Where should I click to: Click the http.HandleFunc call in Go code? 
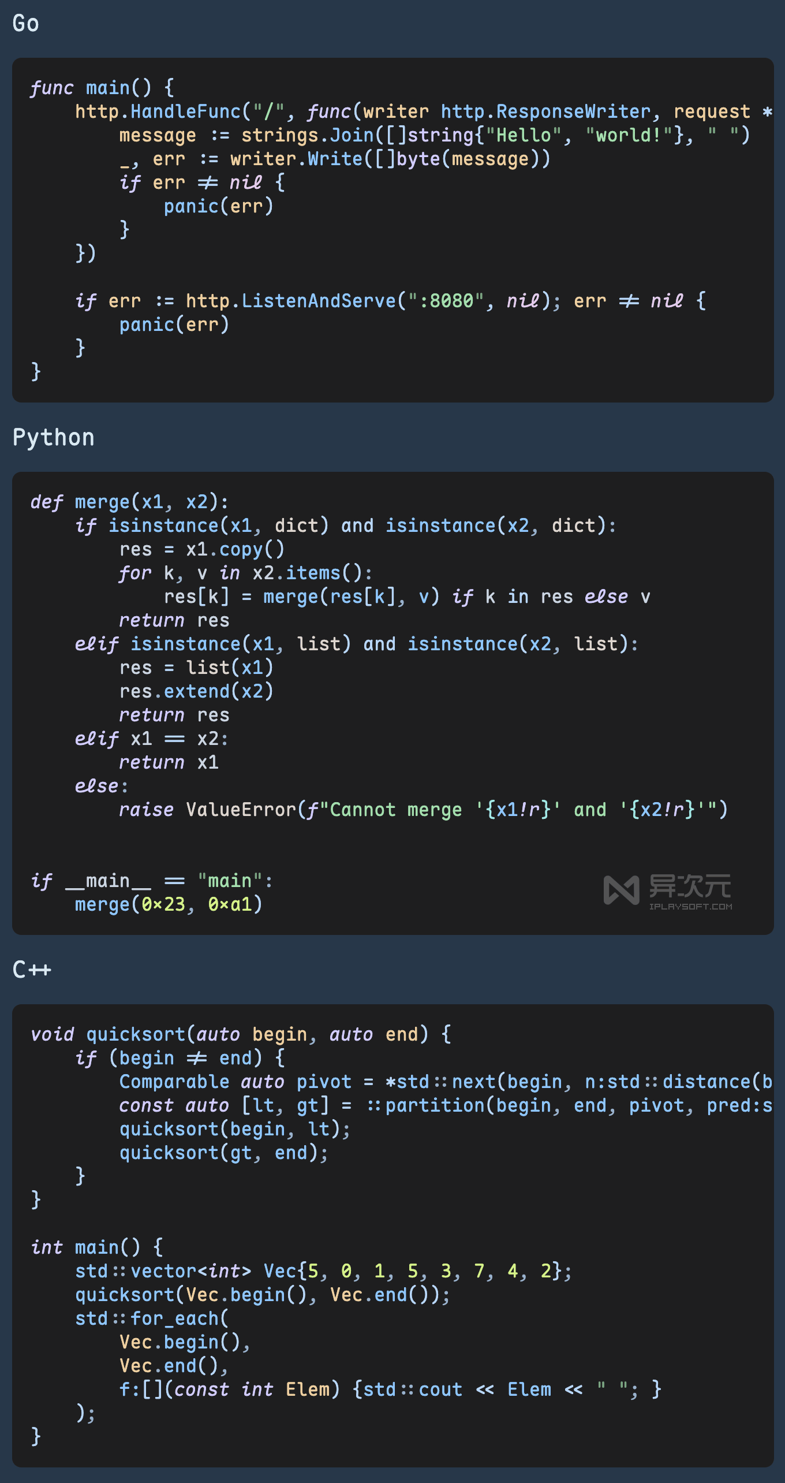coord(158,111)
